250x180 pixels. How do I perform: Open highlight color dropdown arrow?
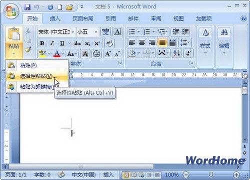(x=49, y=53)
